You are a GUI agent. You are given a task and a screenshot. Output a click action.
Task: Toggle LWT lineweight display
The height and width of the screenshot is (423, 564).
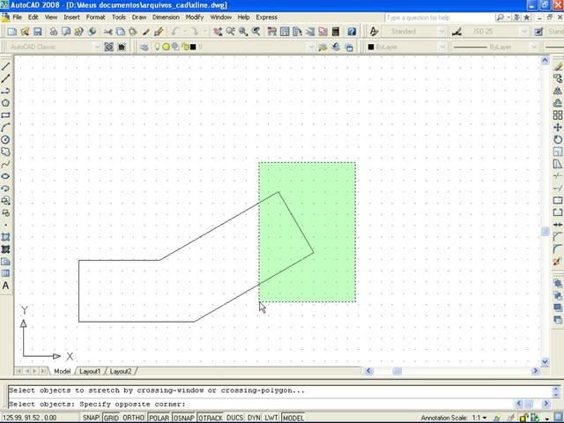pyautogui.click(x=271, y=418)
